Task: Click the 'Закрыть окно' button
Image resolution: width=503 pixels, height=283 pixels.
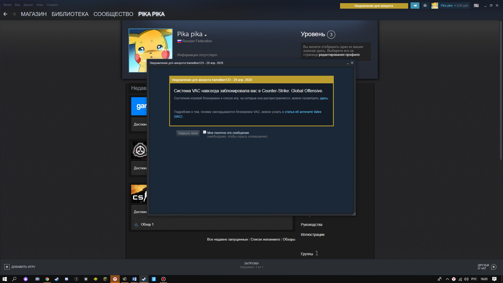Action: [x=188, y=133]
